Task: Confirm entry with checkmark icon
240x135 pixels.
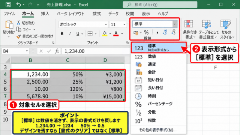Action: [x=49, y=51]
